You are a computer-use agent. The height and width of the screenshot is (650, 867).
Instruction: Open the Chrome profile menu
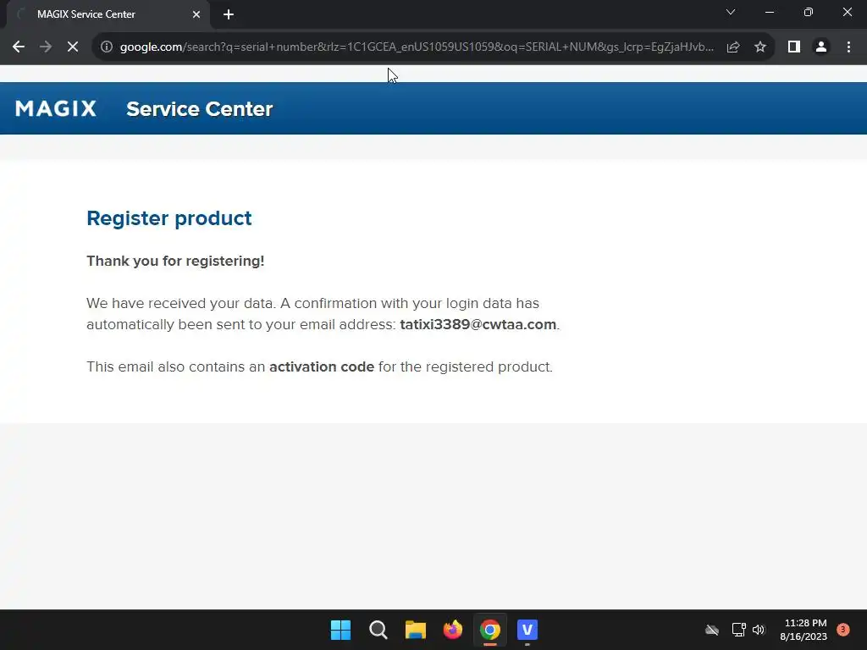click(821, 47)
